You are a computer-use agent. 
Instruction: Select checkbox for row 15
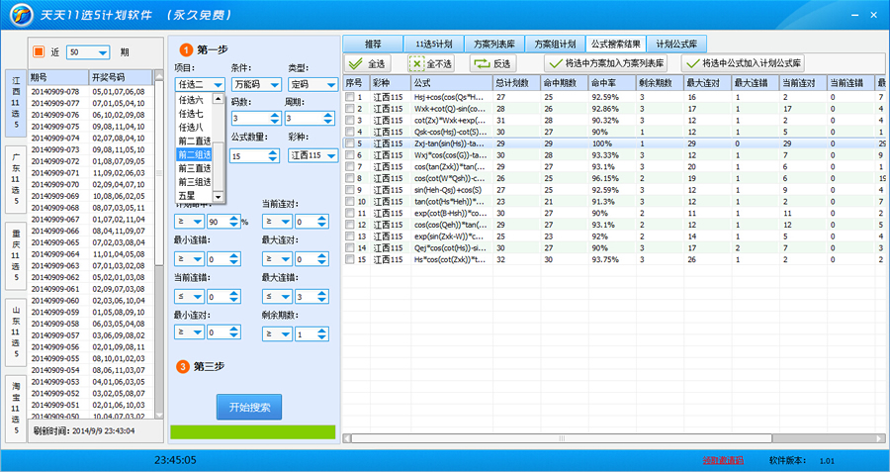pyautogui.click(x=349, y=259)
